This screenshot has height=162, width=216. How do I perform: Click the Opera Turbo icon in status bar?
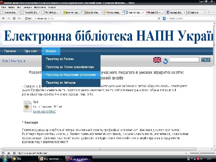14,153
